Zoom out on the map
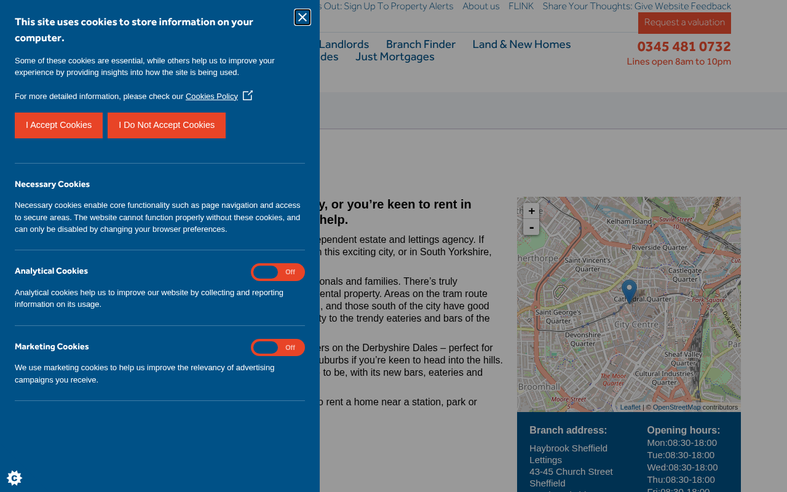The width and height of the screenshot is (787, 492). coord(531,227)
